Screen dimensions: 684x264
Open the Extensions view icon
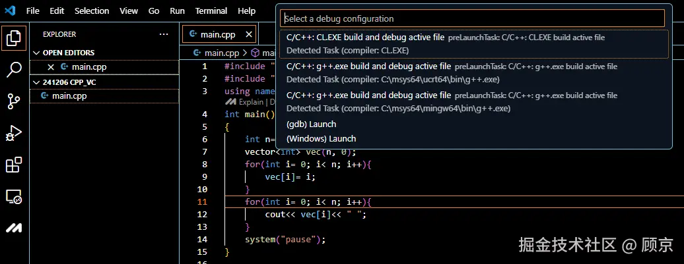click(14, 165)
